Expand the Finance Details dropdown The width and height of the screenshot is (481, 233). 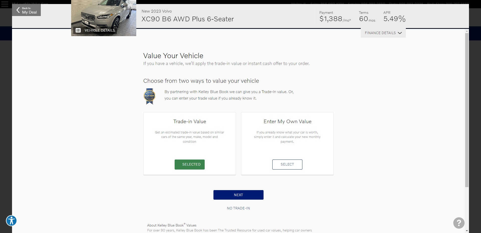tap(383, 33)
